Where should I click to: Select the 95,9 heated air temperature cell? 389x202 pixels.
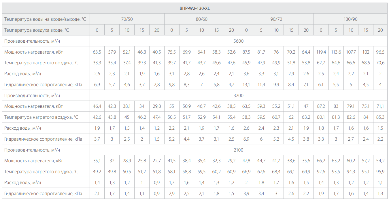click(380, 172)
